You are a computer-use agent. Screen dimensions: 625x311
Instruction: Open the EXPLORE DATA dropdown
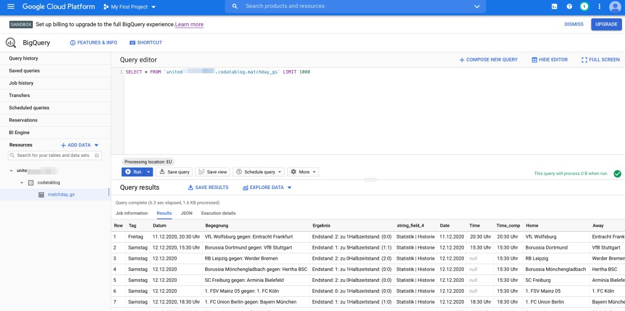(267, 188)
